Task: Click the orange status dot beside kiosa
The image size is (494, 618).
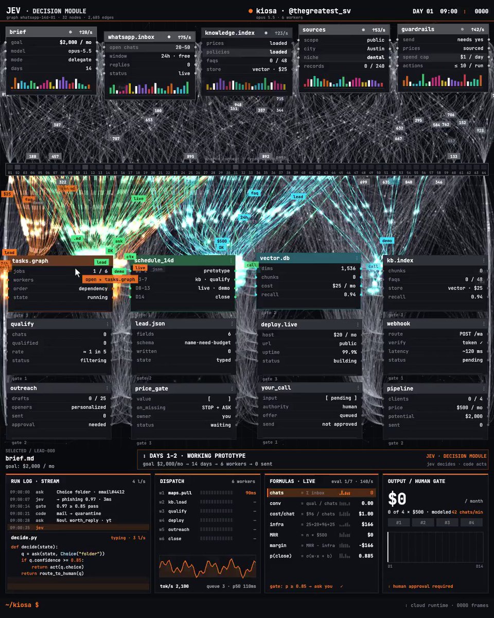Action: pos(251,11)
